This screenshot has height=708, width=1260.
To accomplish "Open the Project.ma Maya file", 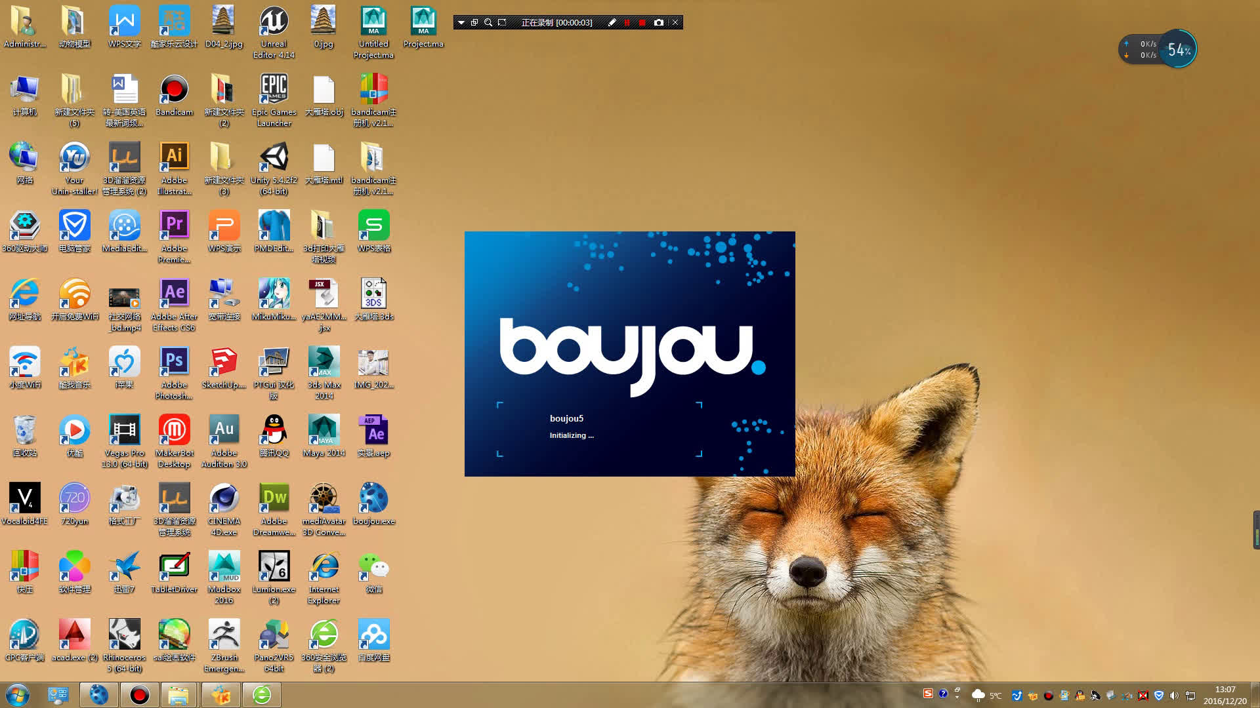I will 423,27.
